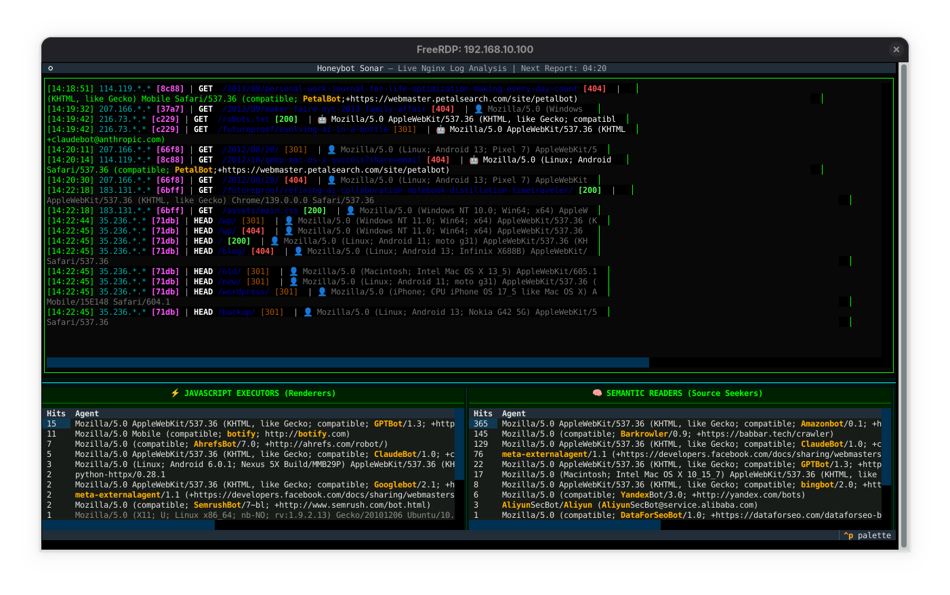
Task: Click person icon in the /blog/ log line
Action: 298,251
